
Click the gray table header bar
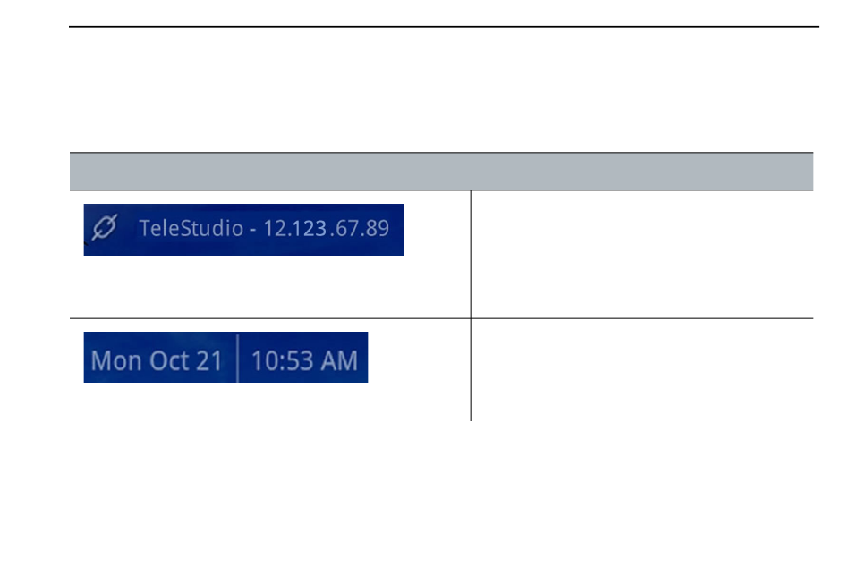[441, 172]
